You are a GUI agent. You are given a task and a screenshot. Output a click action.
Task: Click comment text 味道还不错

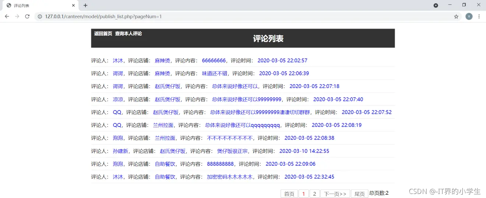(x=215, y=73)
